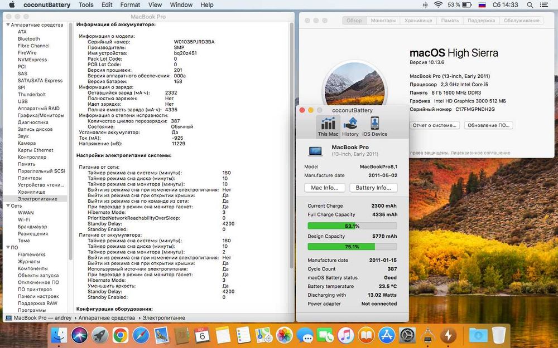The image size is (558, 348).
Task: Open Launchpad rocket icon in Dock
Action: 100,335
